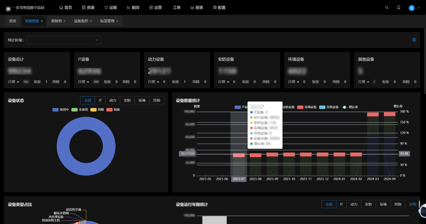Click the 设备总计 card title
426x224 pixels.
pos(16,59)
